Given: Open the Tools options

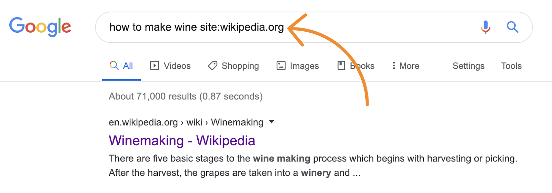Looking at the screenshot, I should 511,66.
